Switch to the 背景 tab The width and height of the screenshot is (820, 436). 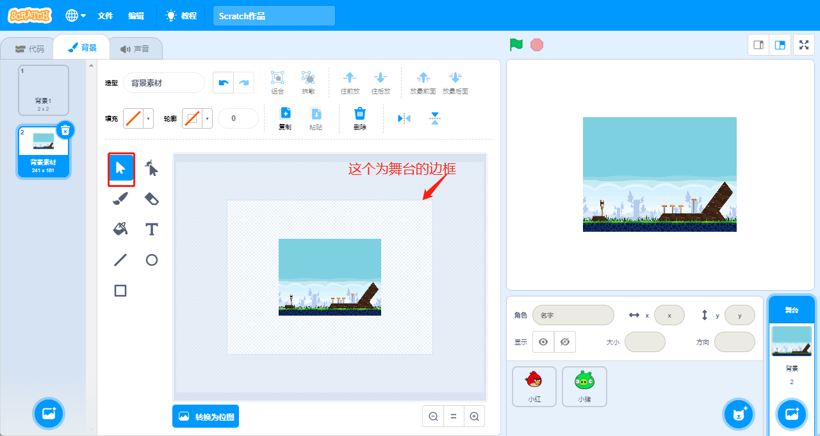pos(82,47)
